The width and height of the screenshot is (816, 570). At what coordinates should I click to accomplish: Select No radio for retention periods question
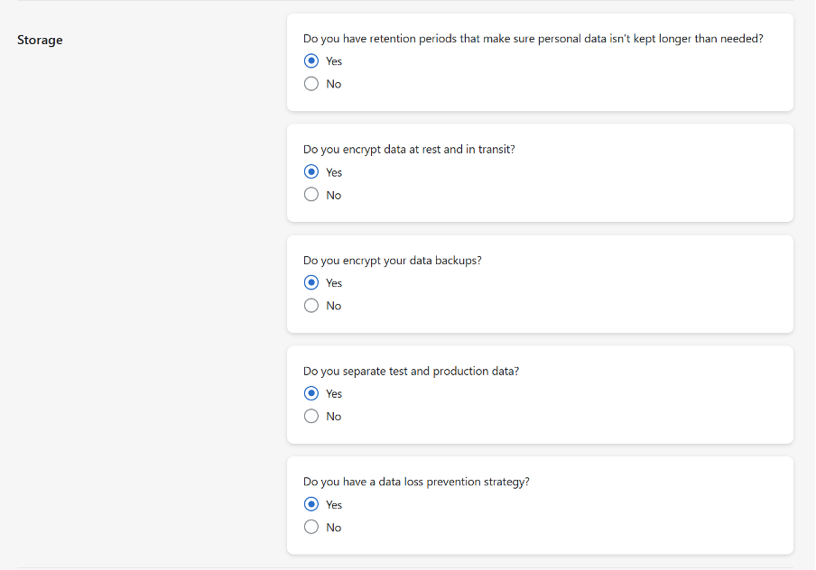(311, 84)
